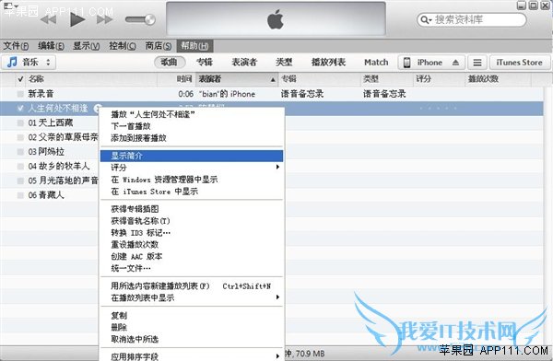This screenshot has height=361, width=553.
Task: Open the 显示(V) menu
Action: tap(87, 46)
